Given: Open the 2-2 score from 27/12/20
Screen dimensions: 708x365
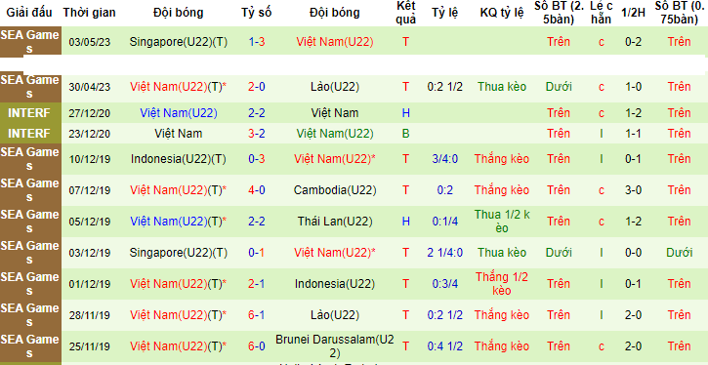Looking at the screenshot, I should tap(256, 113).
